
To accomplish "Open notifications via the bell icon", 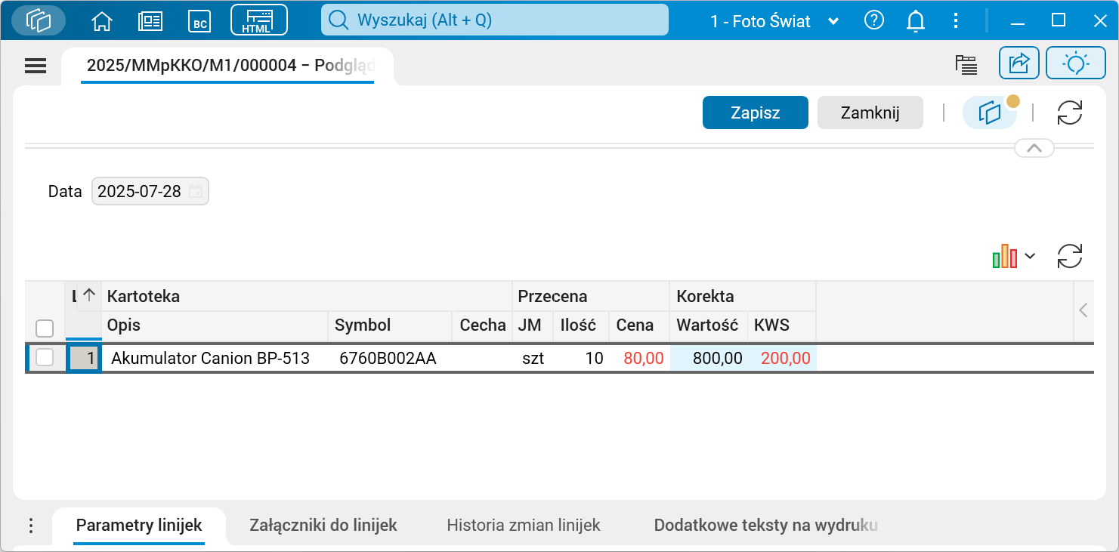I will tap(915, 20).
